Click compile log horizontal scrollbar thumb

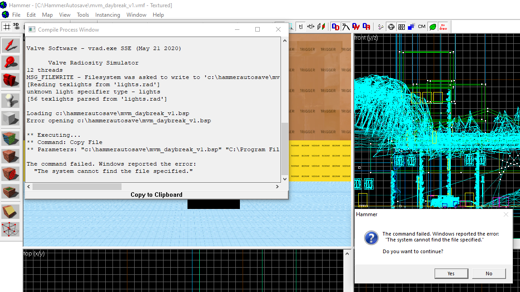point(77,186)
